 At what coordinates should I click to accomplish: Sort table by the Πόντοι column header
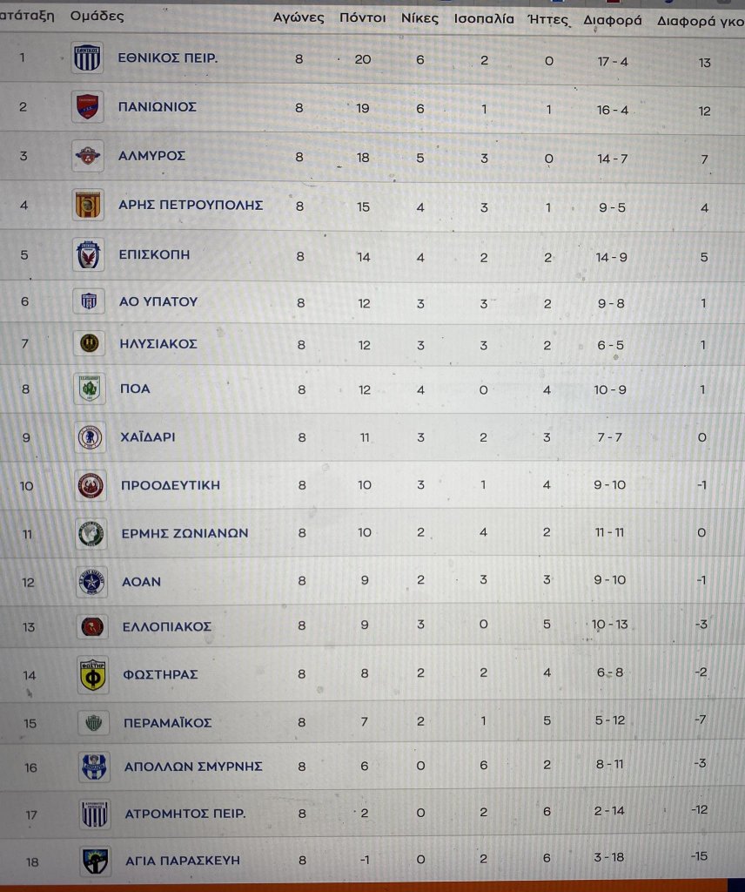(363, 17)
